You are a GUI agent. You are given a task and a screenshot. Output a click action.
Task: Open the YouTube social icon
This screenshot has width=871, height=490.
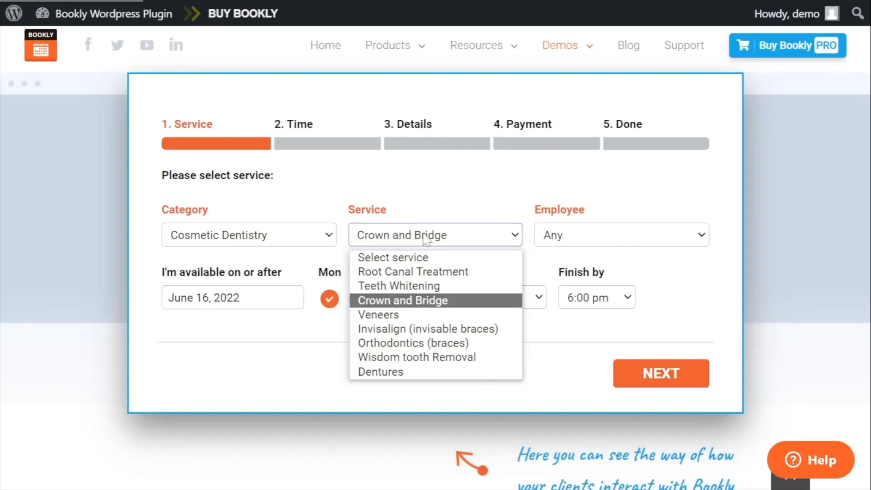[x=146, y=45]
